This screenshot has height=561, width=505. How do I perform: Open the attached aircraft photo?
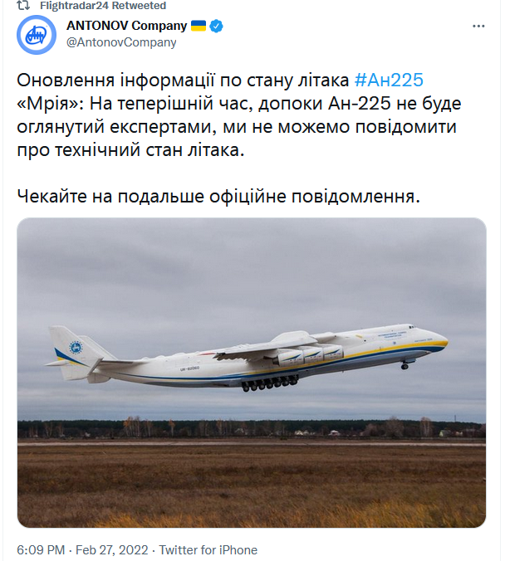(x=252, y=373)
